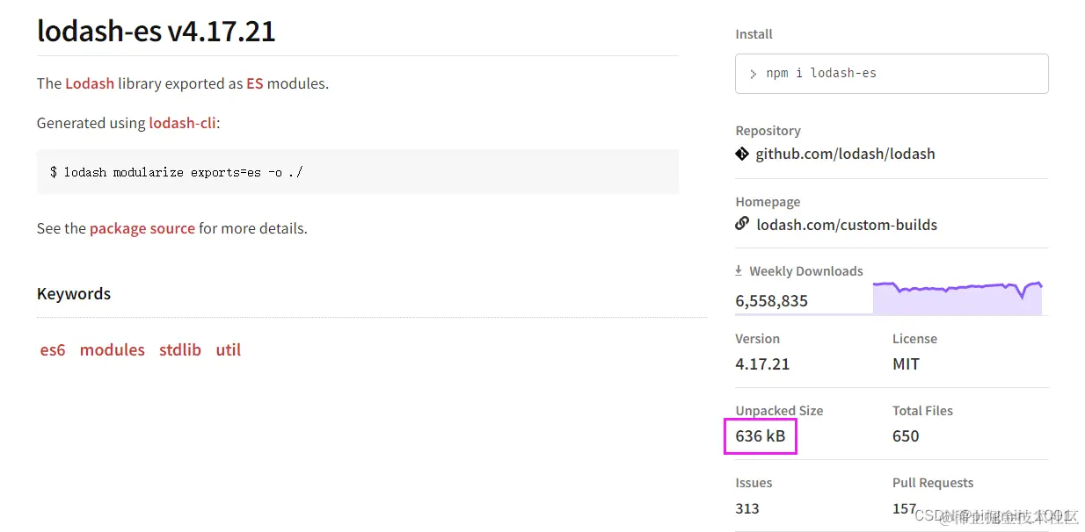The width and height of the screenshot is (1085, 532).
Task: Click the homepage chain-link icon
Action: click(x=742, y=224)
